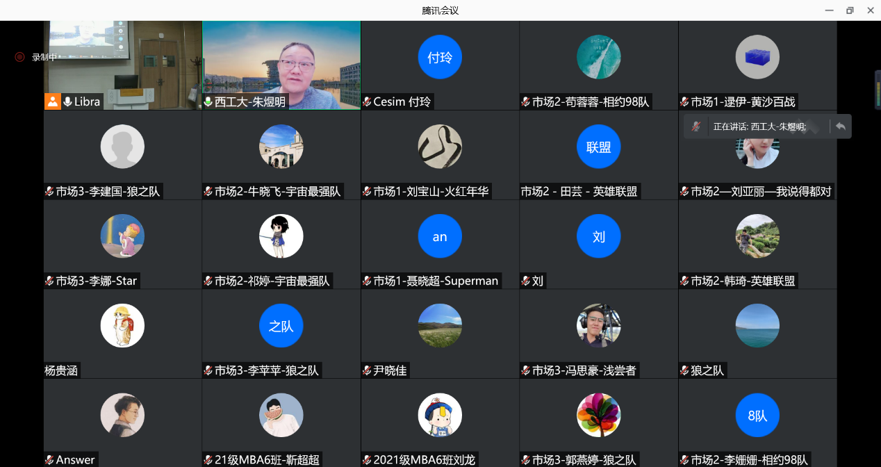The image size is (881, 467).
Task: Click muted mic icon next to Cesim 付玲
Action: [367, 102]
